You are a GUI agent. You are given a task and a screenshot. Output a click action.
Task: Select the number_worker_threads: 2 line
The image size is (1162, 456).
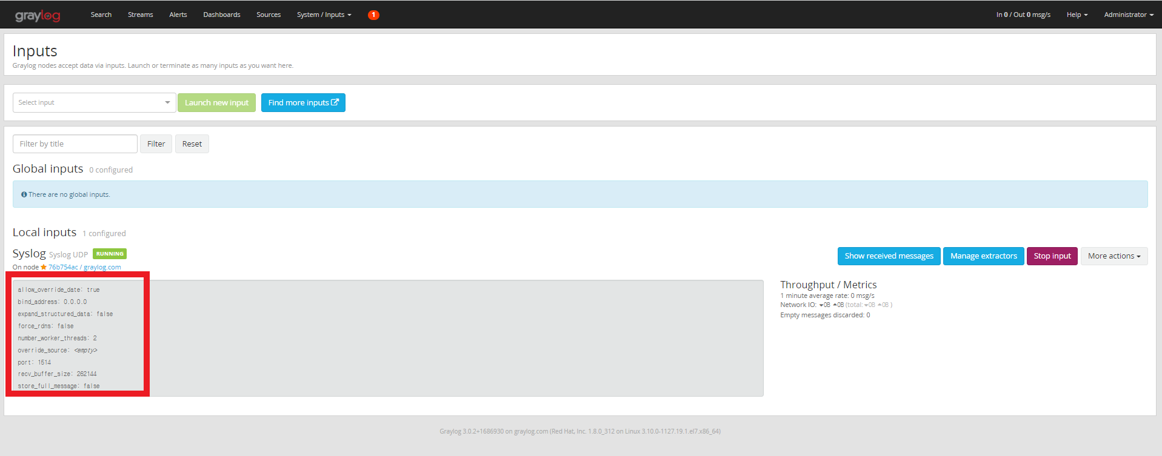57,338
